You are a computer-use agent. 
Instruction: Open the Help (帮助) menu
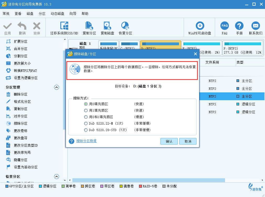(85, 14)
